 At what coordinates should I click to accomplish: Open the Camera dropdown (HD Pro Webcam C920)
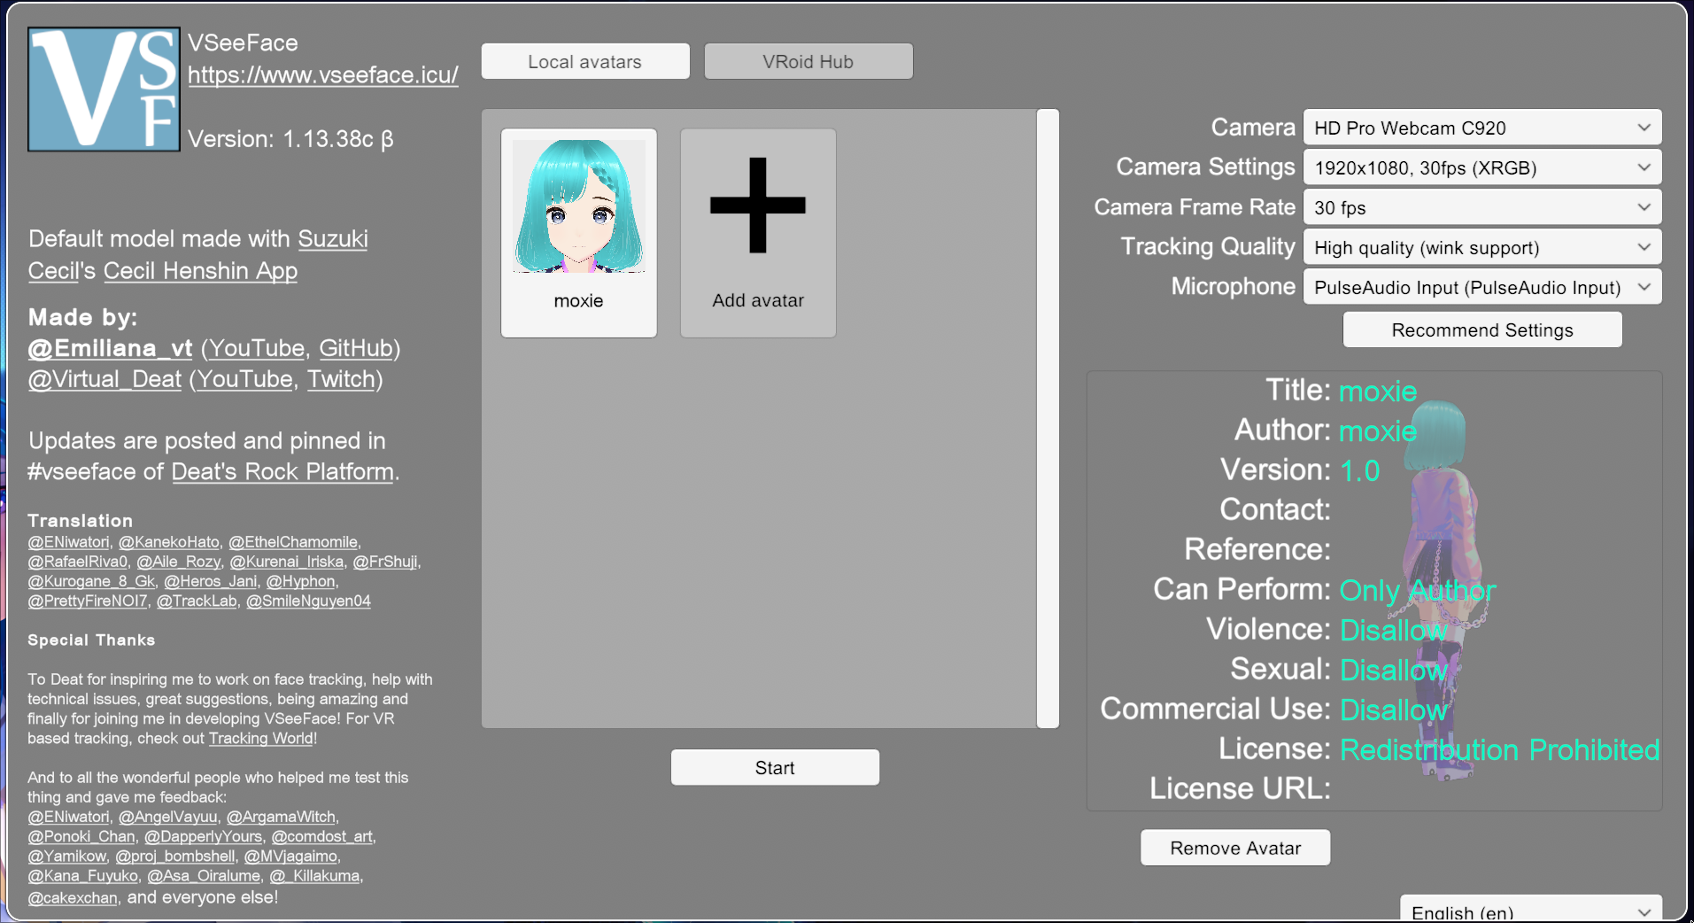point(1482,128)
